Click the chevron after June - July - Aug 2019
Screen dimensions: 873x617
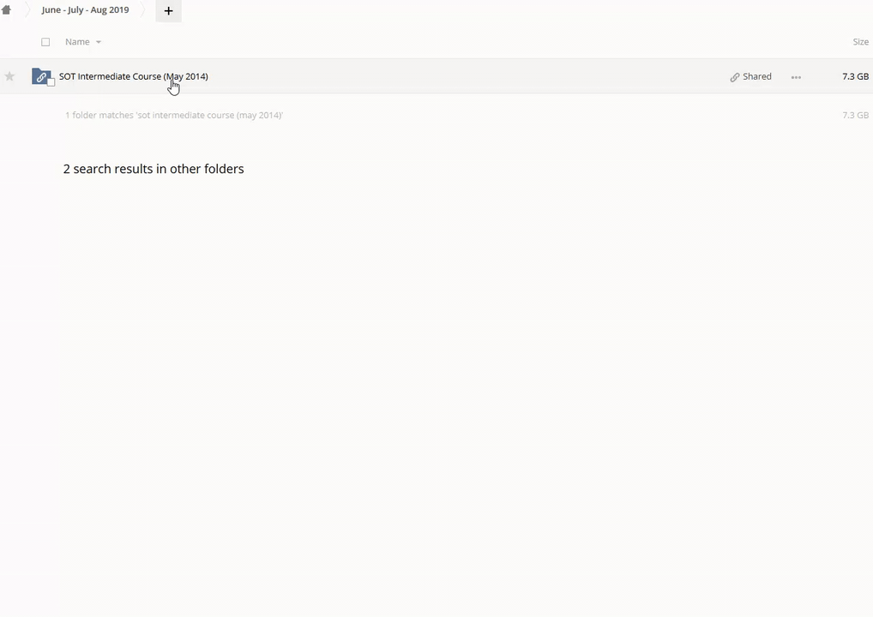[x=144, y=10]
